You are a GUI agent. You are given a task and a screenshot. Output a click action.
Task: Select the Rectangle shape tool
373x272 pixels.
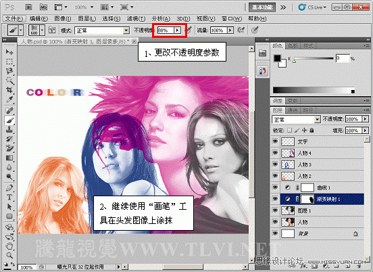9,217
